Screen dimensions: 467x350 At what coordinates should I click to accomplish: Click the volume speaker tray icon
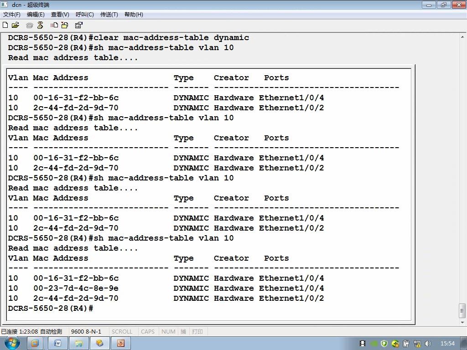pyautogui.click(x=428, y=344)
